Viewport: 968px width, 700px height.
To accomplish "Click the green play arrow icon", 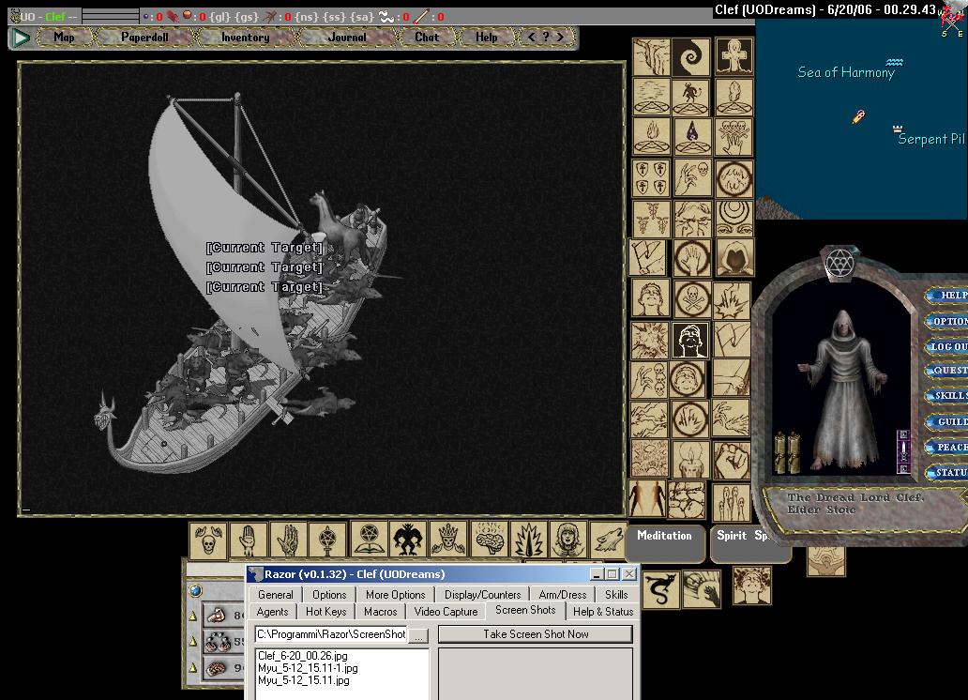I will click(21, 38).
